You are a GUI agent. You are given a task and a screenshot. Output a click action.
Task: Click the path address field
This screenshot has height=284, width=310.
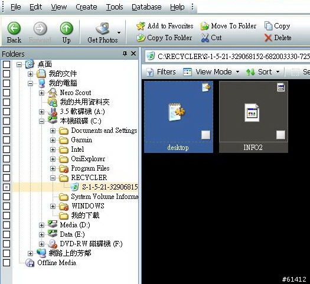point(227,57)
